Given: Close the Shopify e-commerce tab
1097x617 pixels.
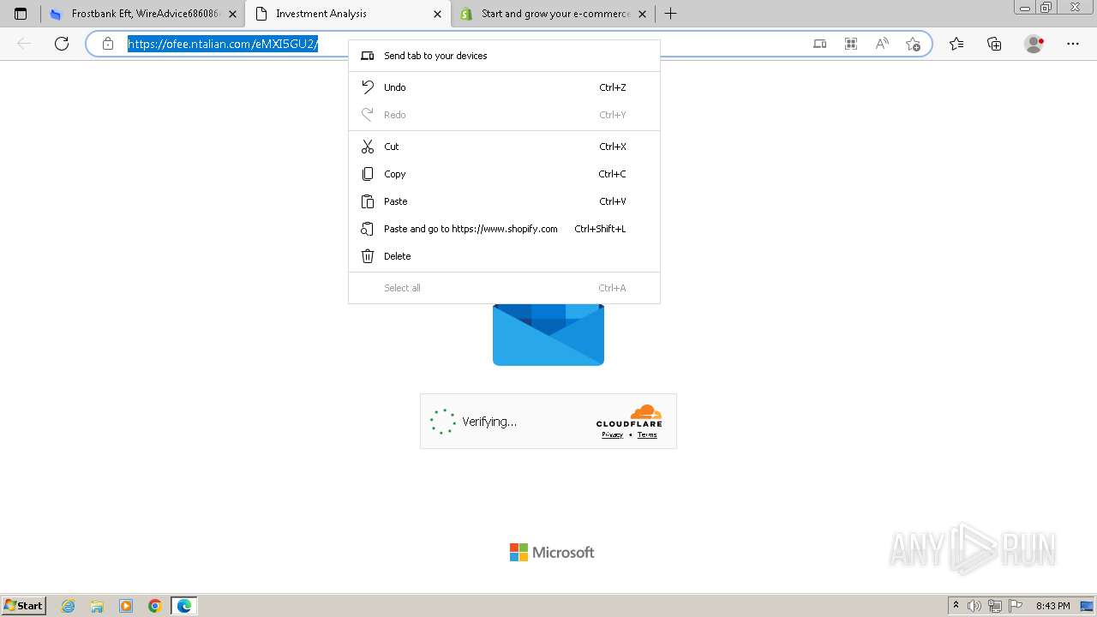Looking at the screenshot, I should pos(643,14).
